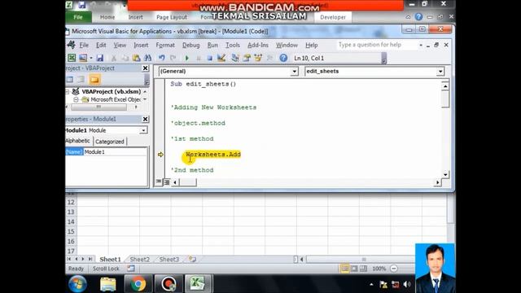Open the dropdown arrow beside Insert UserForm icon
The height and width of the screenshot is (293, 521).
click(90, 58)
